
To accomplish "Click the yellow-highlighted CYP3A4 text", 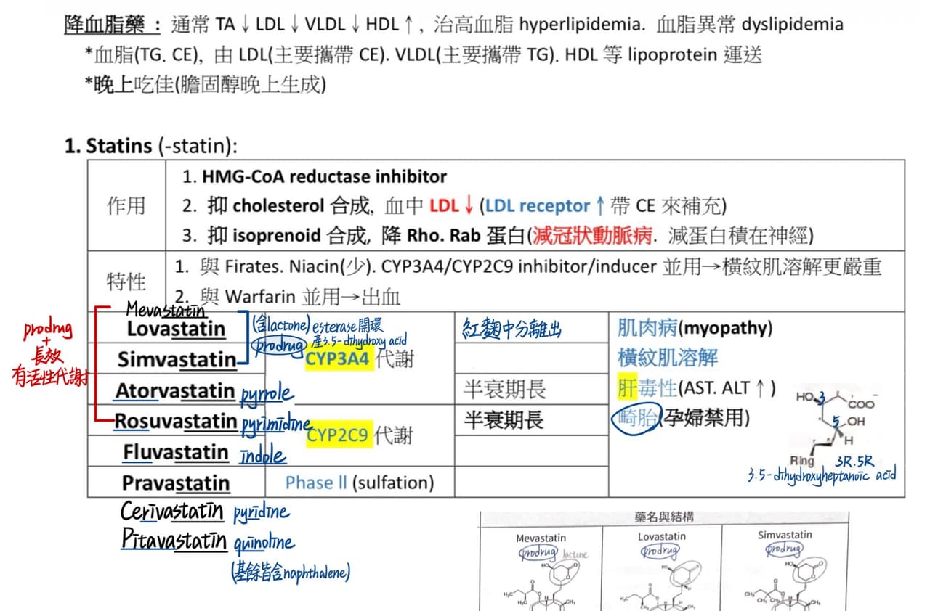I will point(339,358).
